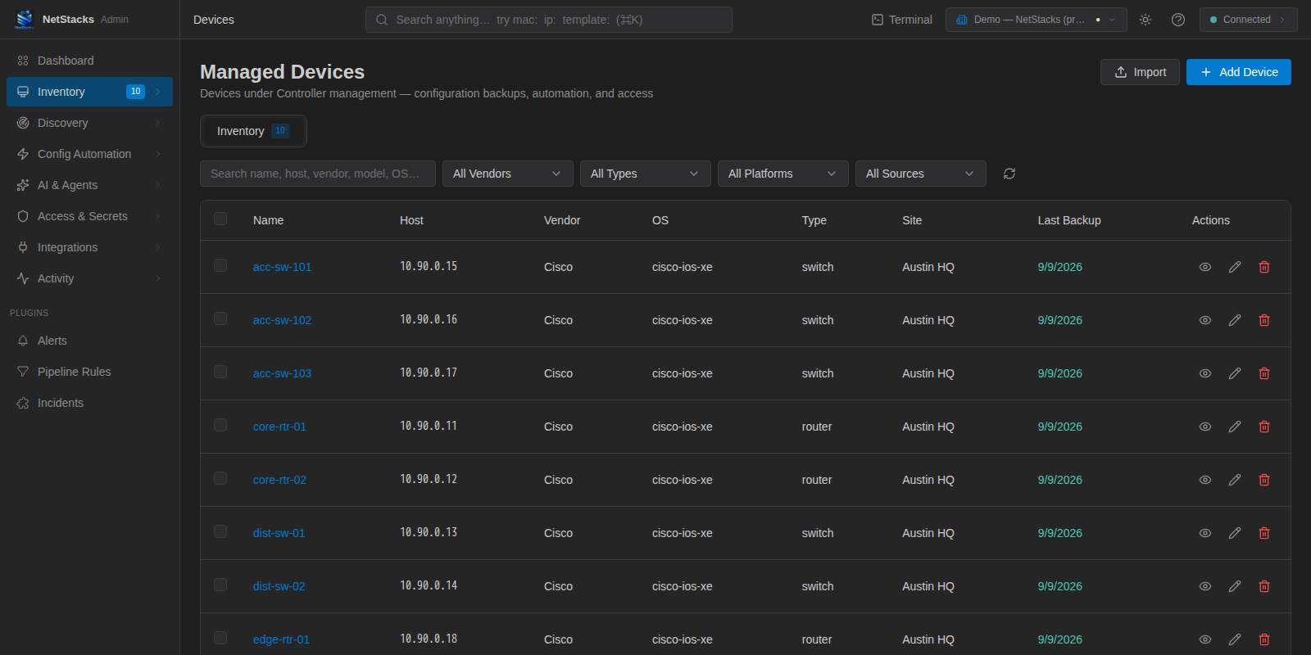The height and width of the screenshot is (655, 1311).
Task: Delete device core-rtr-02 with trash icon
Action: (1264, 480)
